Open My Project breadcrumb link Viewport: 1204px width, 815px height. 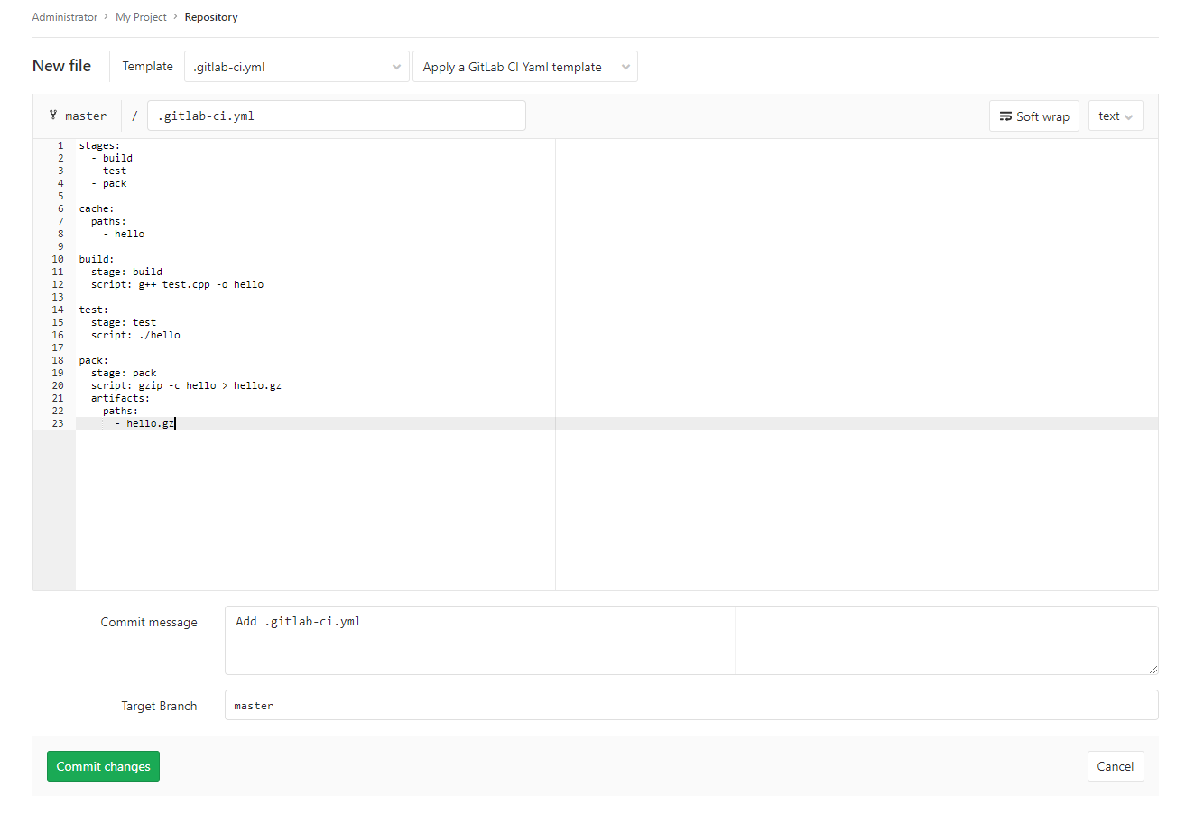click(x=141, y=17)
